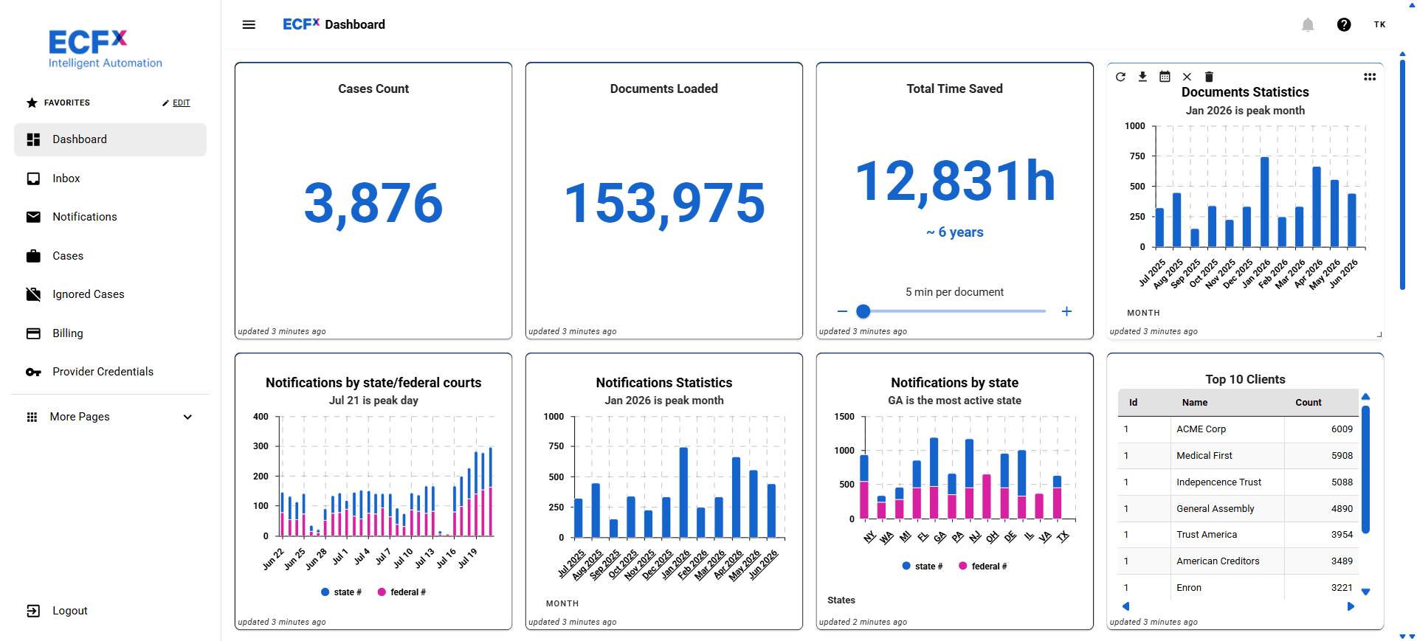
Task: Open the help question mark icon
Action: coord(1344,24)
